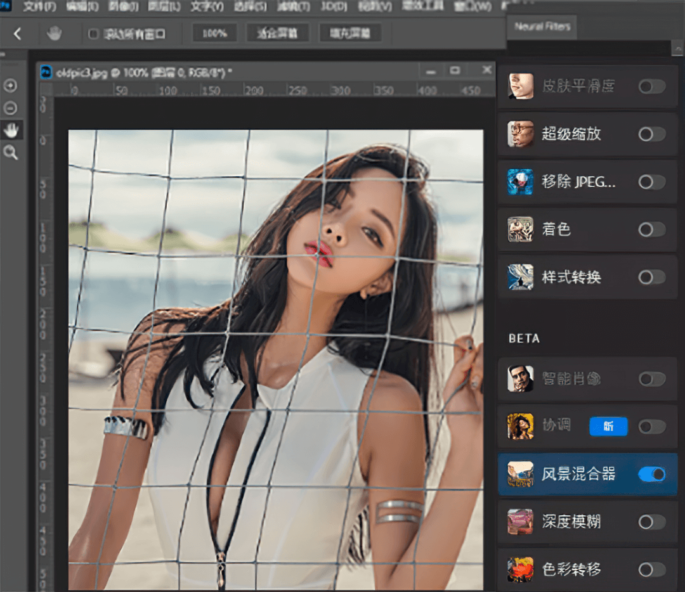Click the 色彩转移 filter thumbnail icon
This screenshot has height=592, width=685.
click(520, 569)
